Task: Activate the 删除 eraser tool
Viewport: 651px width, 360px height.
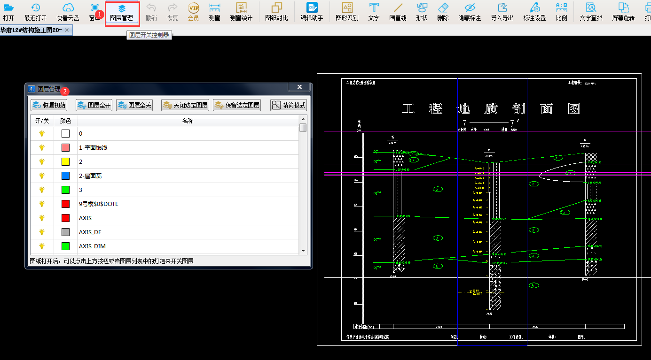Action: (443, 12)
